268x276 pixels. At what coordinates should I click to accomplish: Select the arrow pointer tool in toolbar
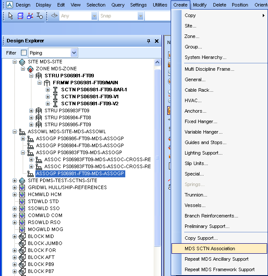coord(11,16)
